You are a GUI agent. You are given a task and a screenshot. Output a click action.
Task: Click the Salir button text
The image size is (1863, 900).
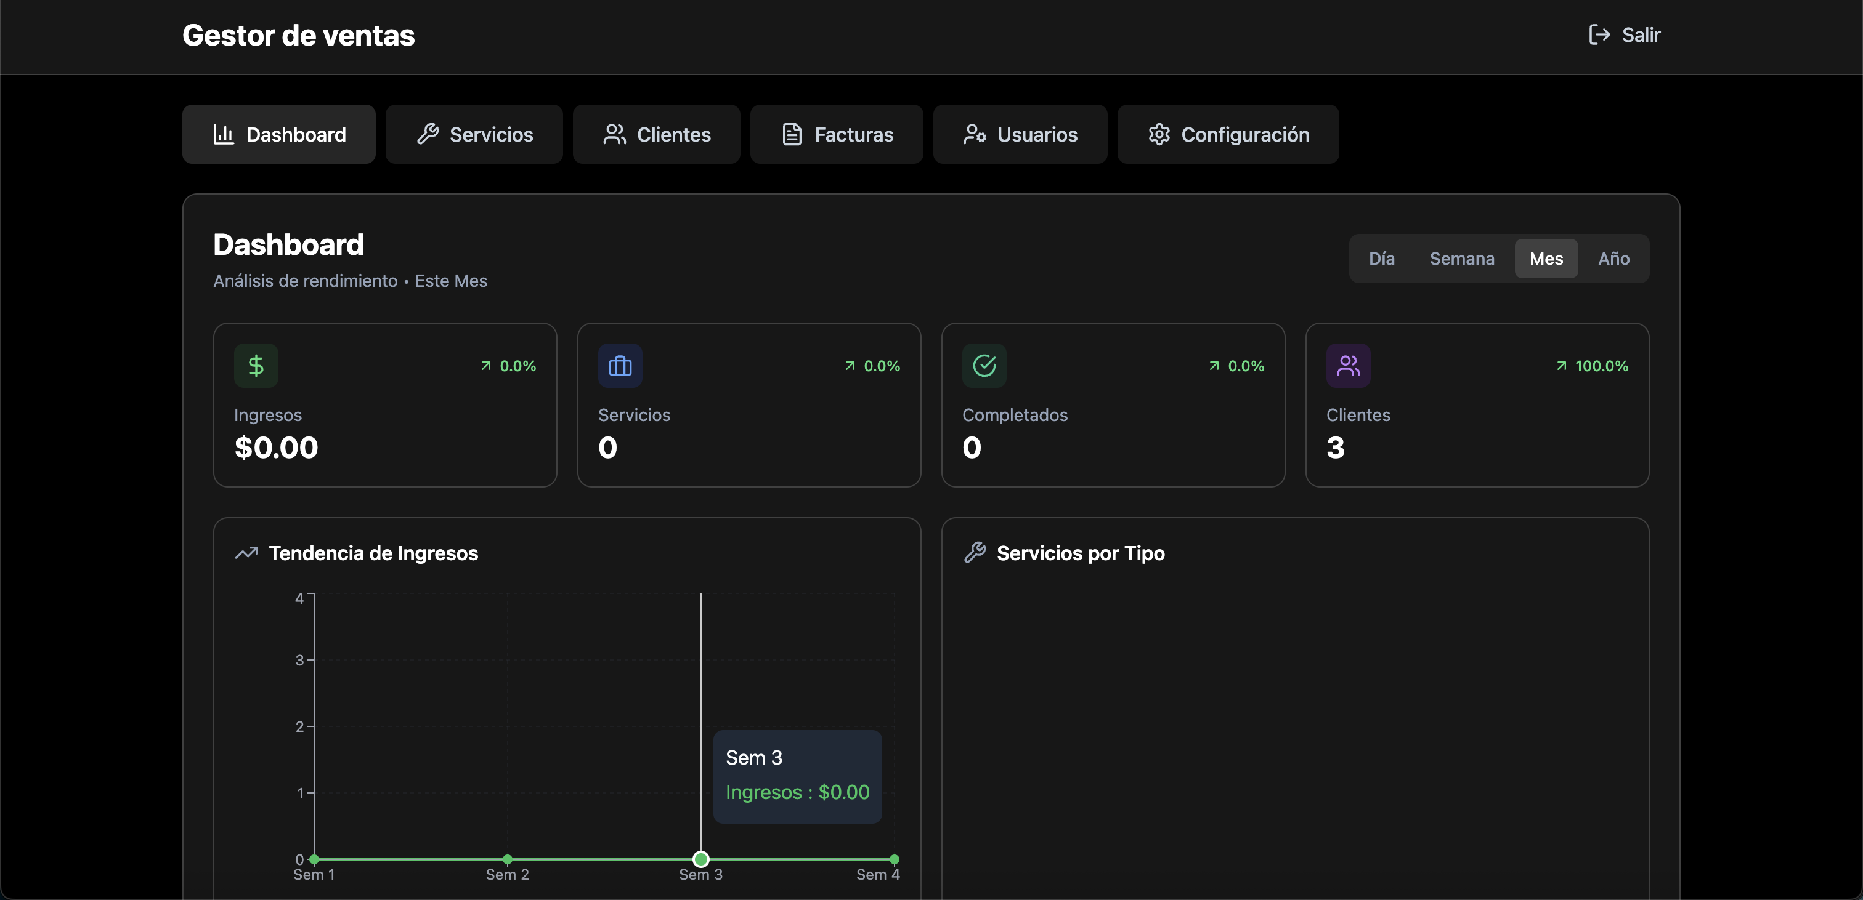pyautogui.click(x=1641, y=34)
